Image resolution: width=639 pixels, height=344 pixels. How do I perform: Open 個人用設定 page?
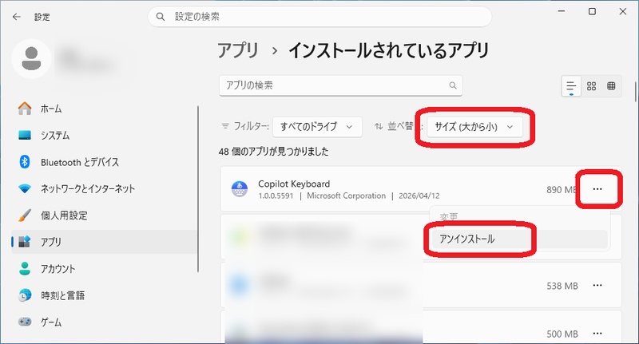coord(105,215)
